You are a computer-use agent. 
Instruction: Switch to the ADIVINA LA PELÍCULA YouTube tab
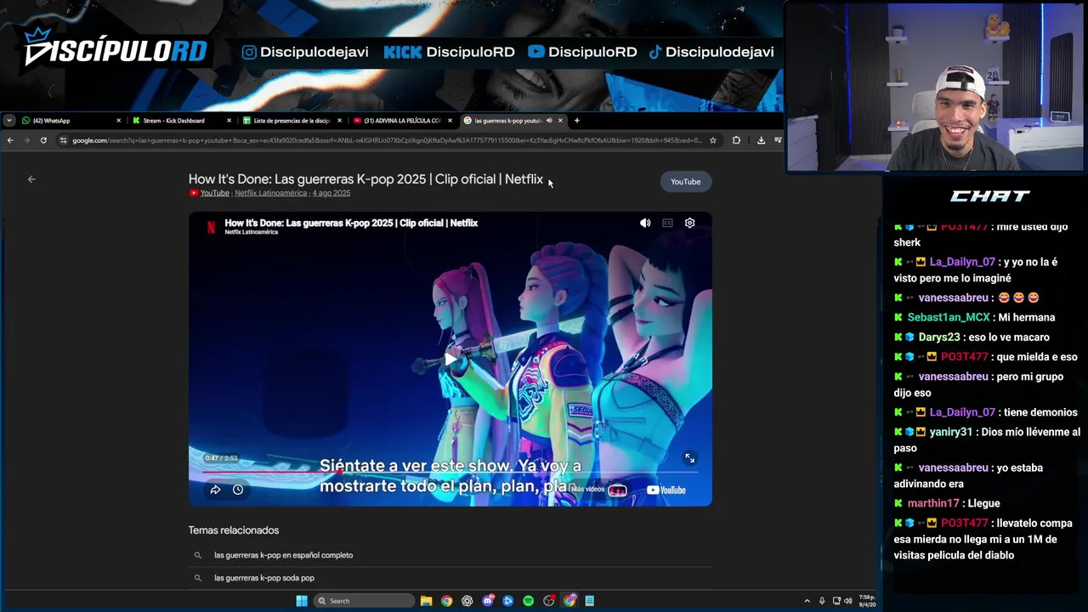(x=402, y=121)
